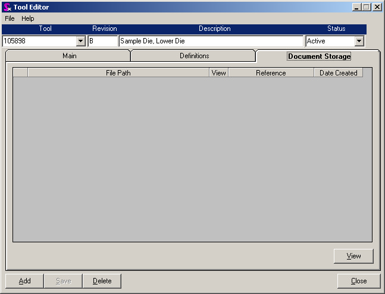Switch to the Main tab
The width and height of the screenshot is (385, 294).
[x=69, y=56]
